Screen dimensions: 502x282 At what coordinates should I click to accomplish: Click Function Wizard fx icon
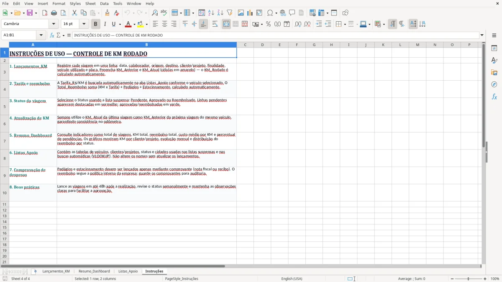tap(52, 35)
